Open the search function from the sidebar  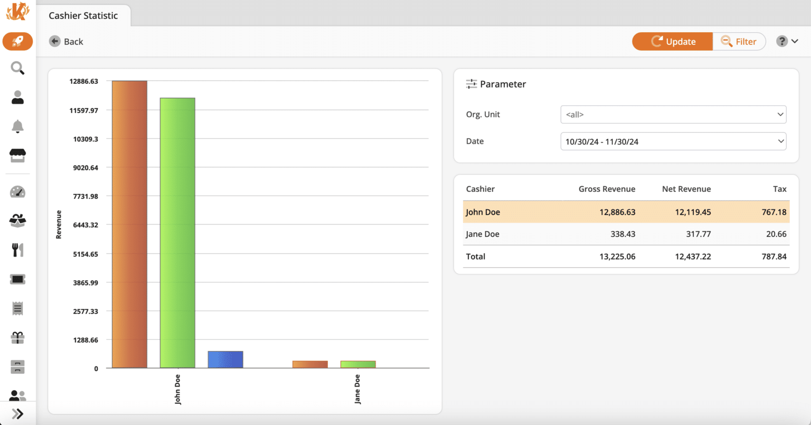(17, 68)
